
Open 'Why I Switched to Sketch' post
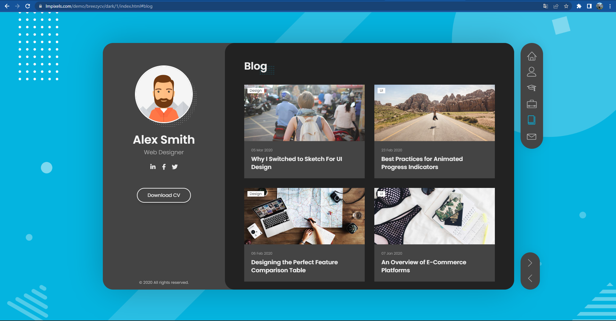[x=297, y=163]
